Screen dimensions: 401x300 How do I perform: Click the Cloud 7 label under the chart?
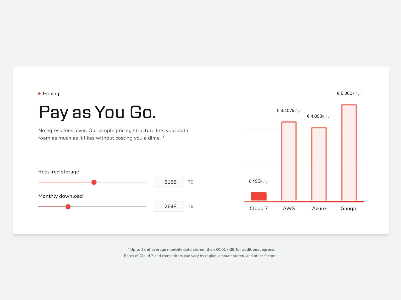tap(259, 208)
